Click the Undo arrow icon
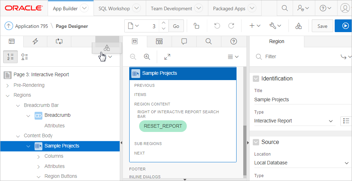 click(217, 26)
